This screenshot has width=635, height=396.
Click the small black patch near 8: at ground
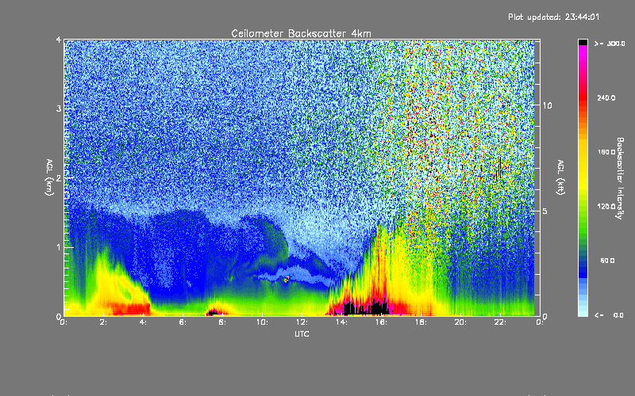tap(213, 312)
